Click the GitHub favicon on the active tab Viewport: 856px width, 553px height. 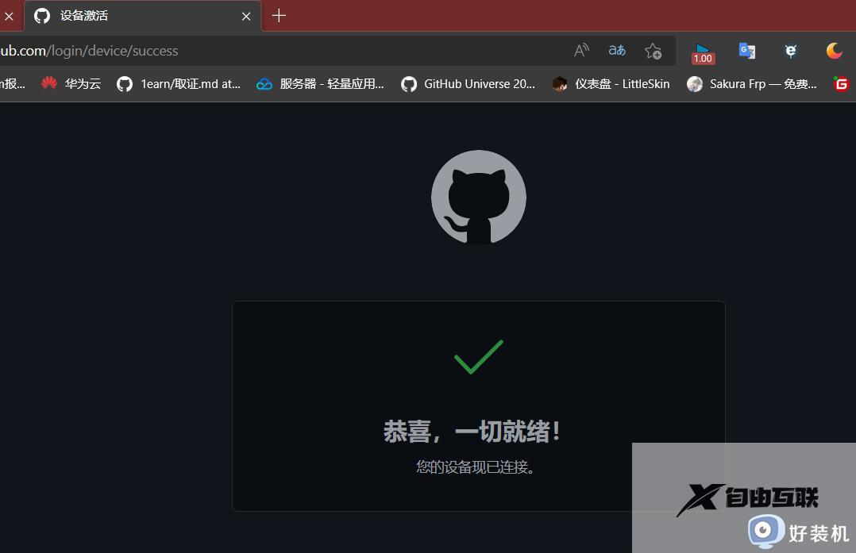[41, 16]
